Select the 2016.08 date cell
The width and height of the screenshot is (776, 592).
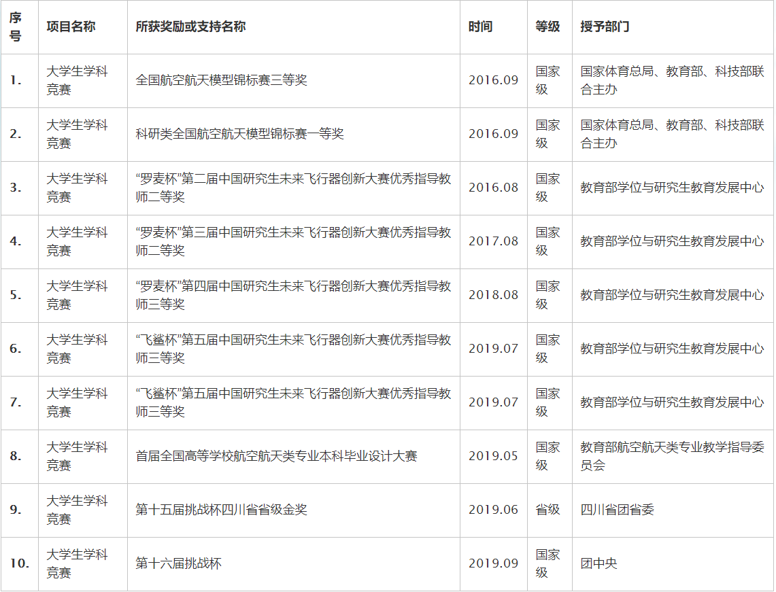tap(493, 188)
